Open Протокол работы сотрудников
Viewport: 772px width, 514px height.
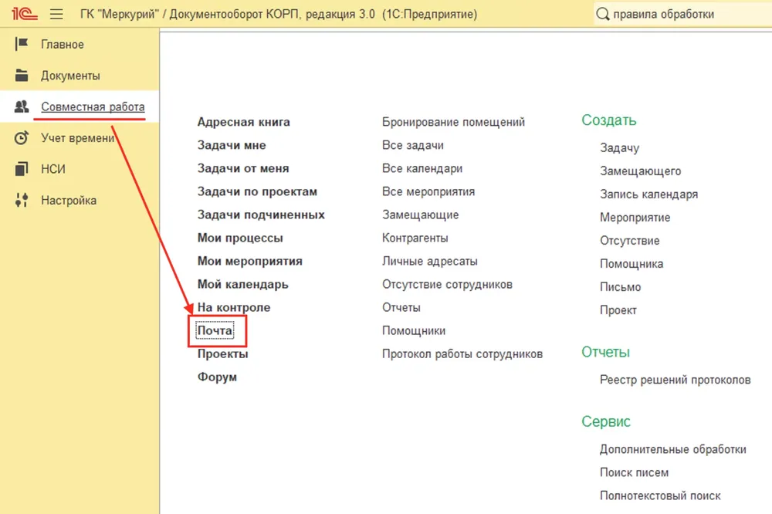tap(462, 353)
